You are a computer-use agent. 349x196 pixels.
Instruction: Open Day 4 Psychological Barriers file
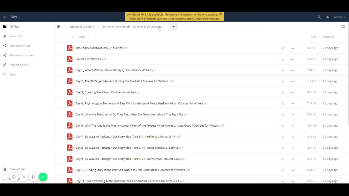click(x=142, y=103)
